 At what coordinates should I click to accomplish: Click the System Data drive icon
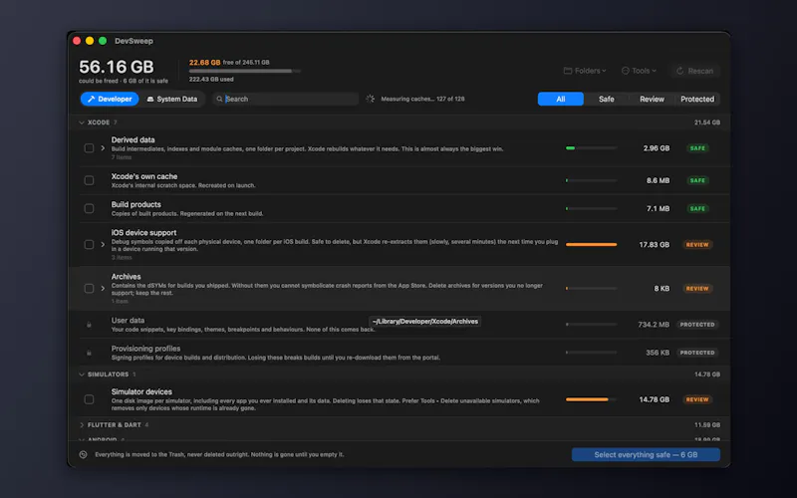coord(150,99)
